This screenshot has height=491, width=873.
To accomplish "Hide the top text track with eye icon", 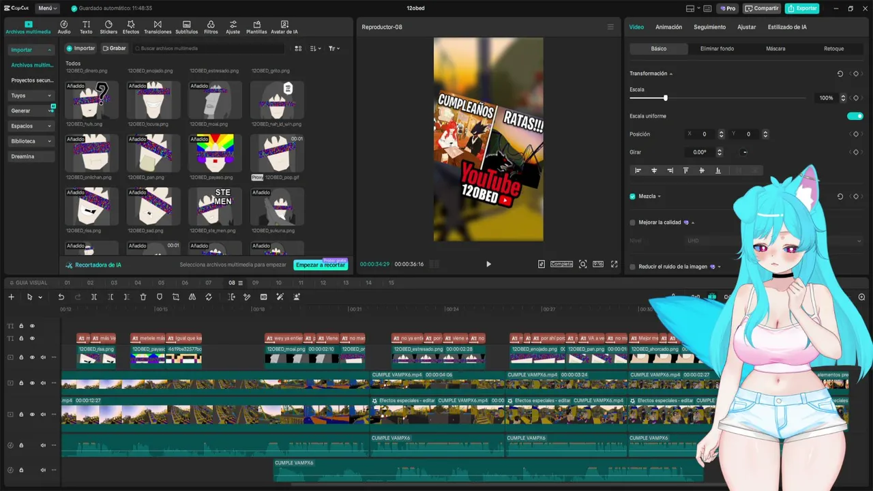I will [x=32, y=326].
